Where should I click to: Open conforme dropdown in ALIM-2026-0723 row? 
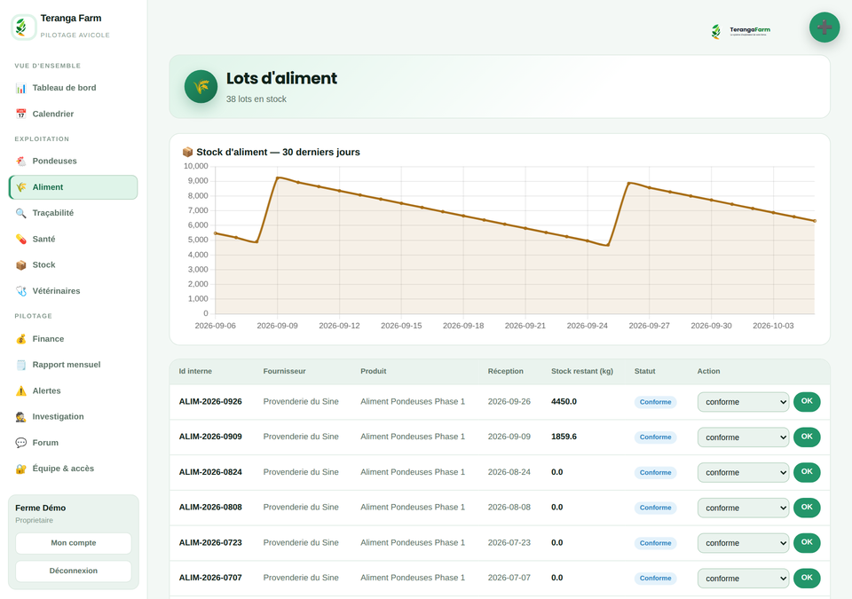pos(743,543)
